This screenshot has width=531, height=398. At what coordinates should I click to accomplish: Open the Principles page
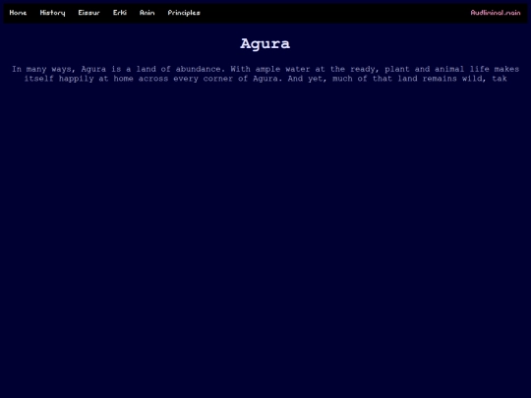coord(184,13)
